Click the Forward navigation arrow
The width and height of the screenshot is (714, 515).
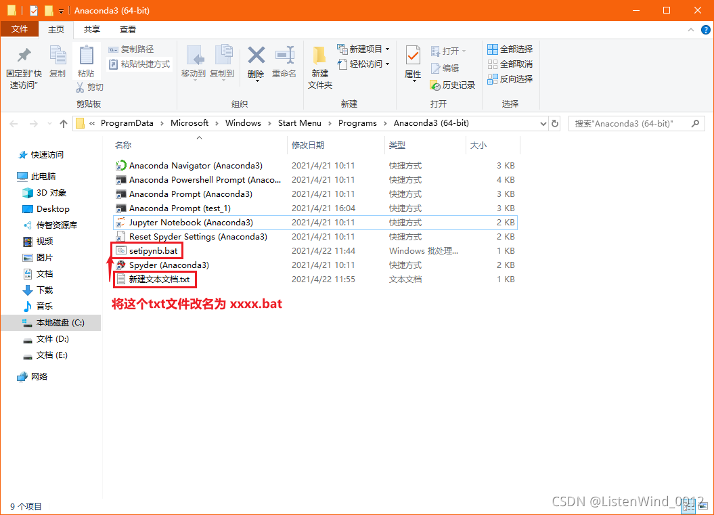click(x=34, y=123)
